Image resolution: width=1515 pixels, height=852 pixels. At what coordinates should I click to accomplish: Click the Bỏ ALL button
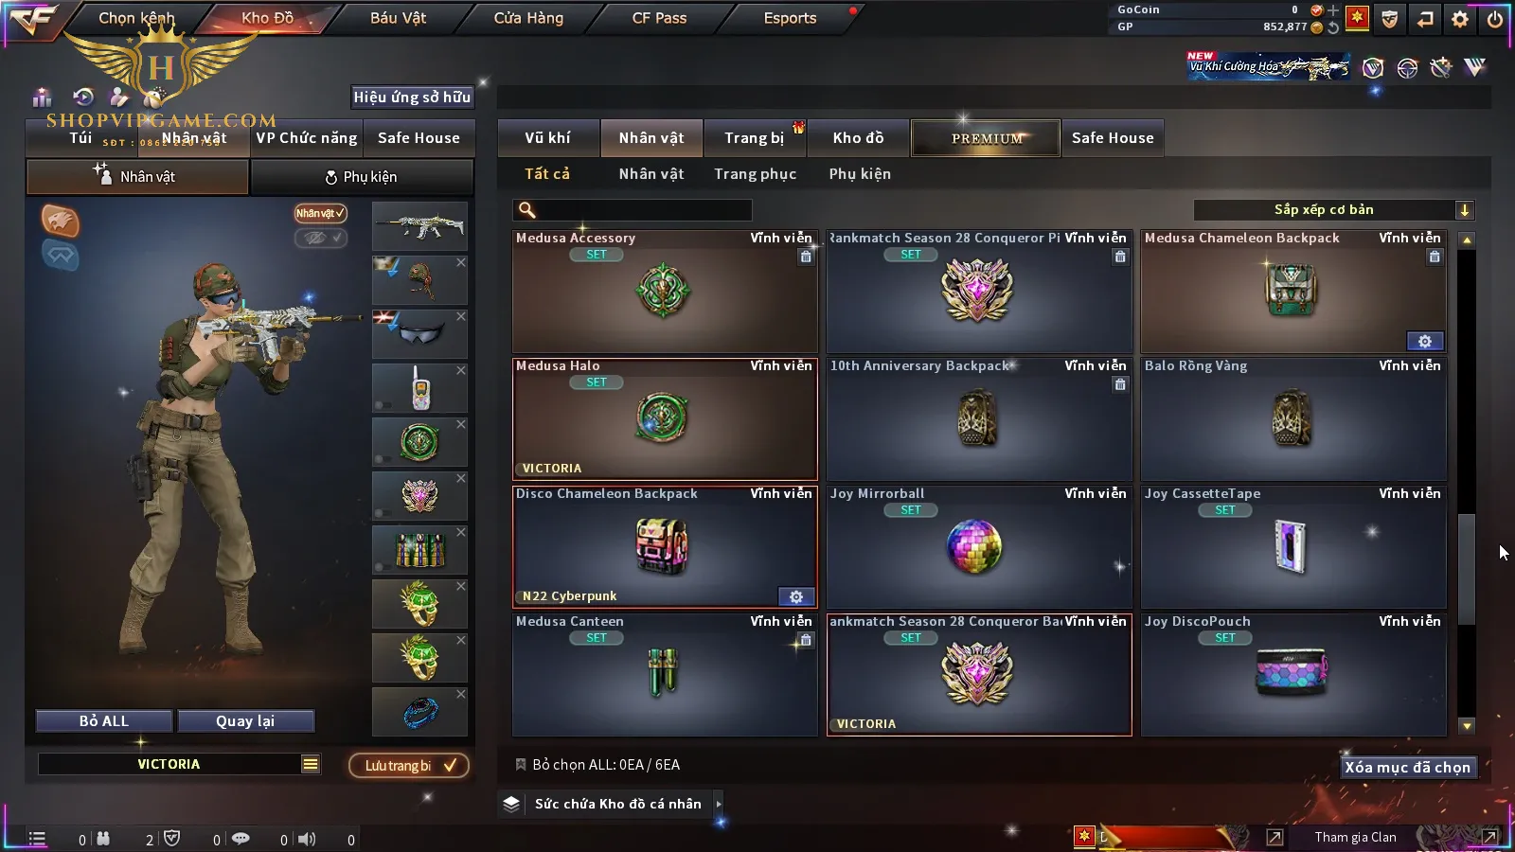pos(104,721)
